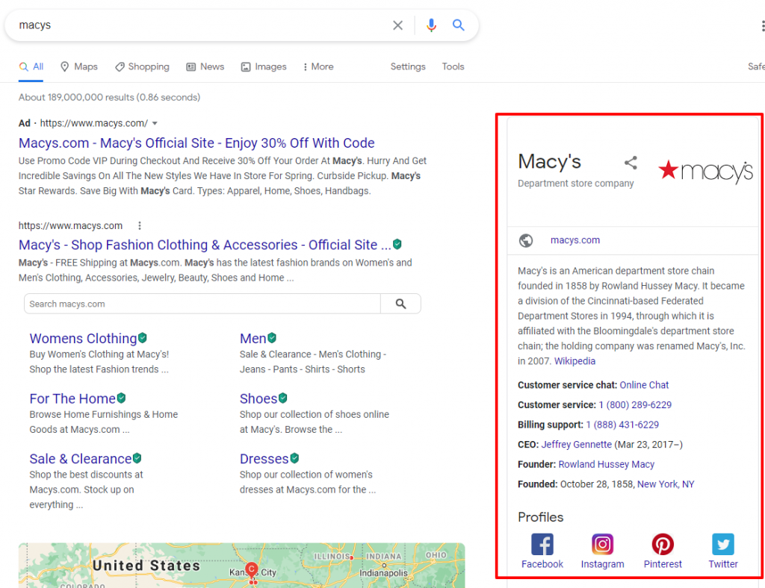Switch to the Maps tab
This screenshot has width=765, height=588.
79,66
